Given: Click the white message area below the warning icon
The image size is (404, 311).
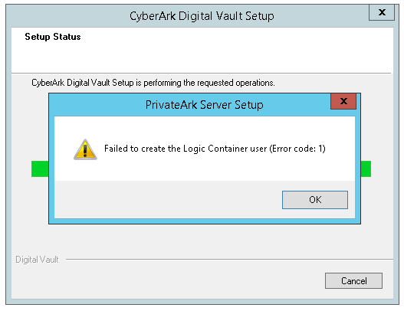Looking at the screenshot, I should 85,170.
